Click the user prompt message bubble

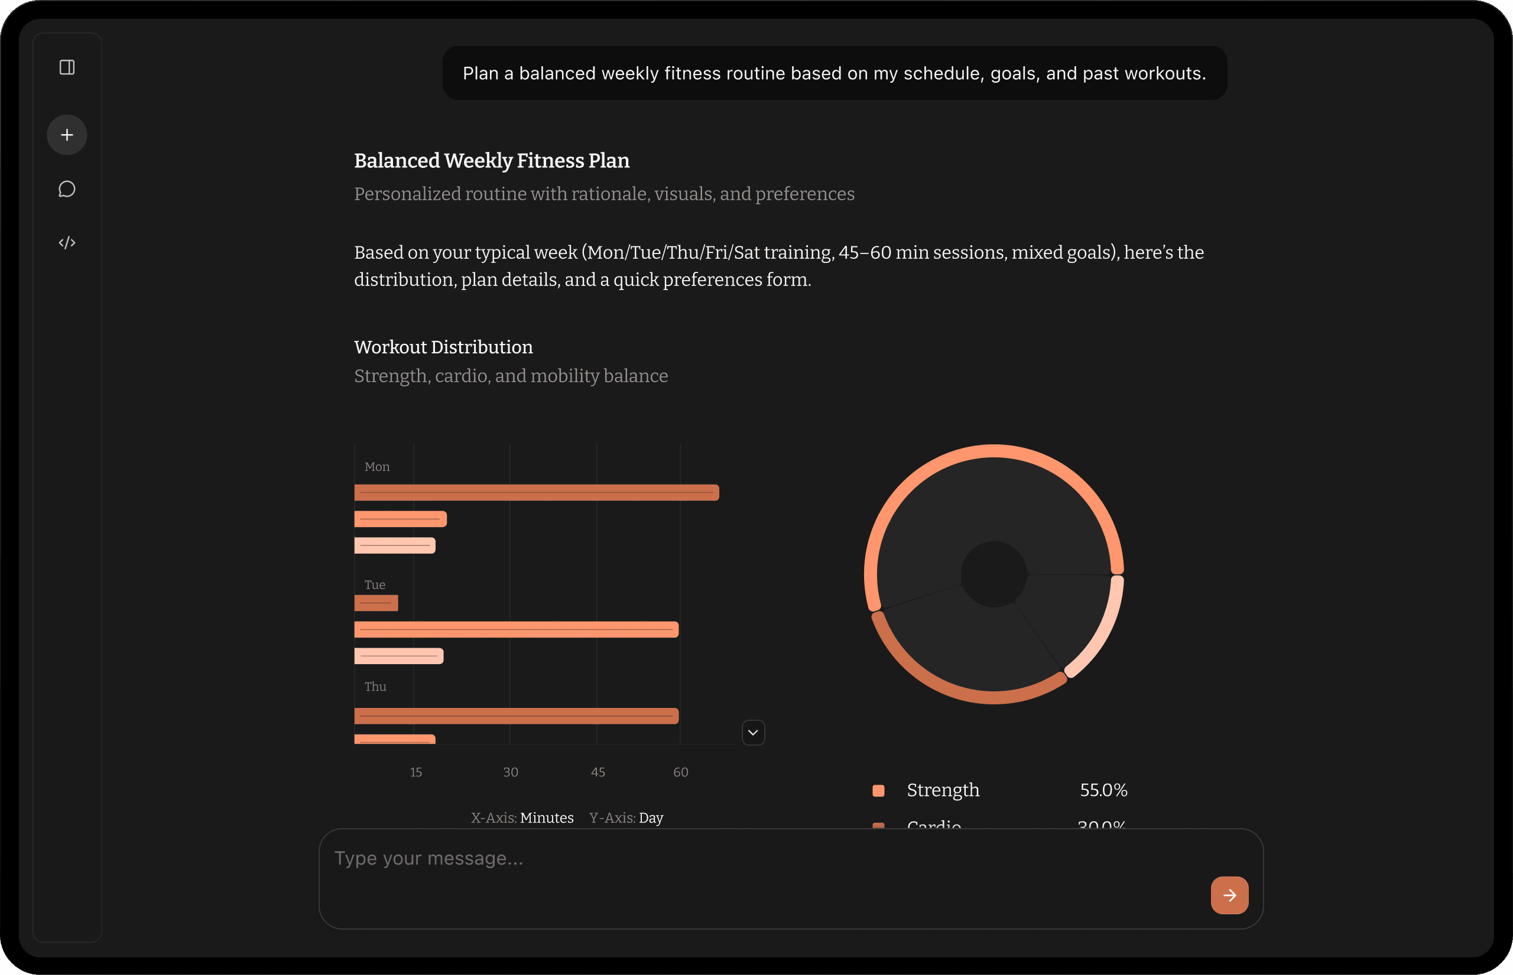click(x=834, y=73)
